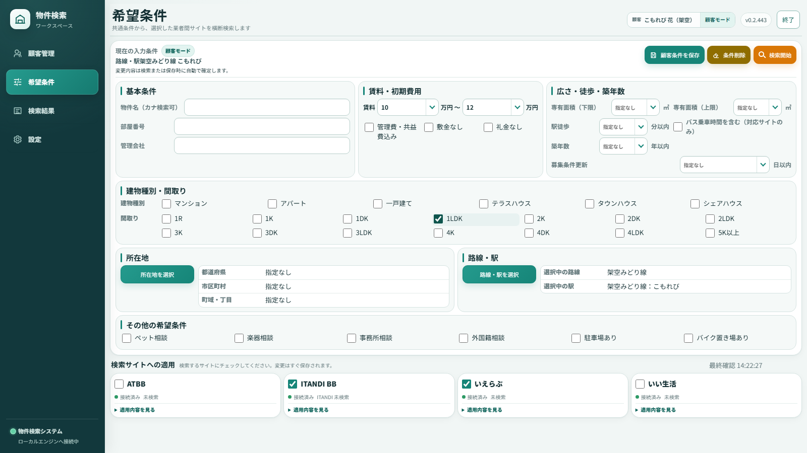Open the 募集条件更新 days dropdown
This screenshot has height=453, width=807.
[x=725, y=165]
